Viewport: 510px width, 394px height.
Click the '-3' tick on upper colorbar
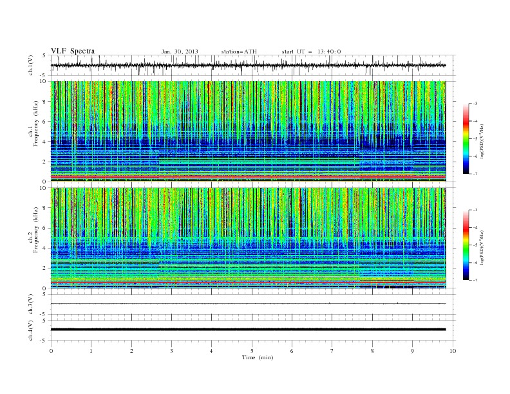[x=475, y=104]
